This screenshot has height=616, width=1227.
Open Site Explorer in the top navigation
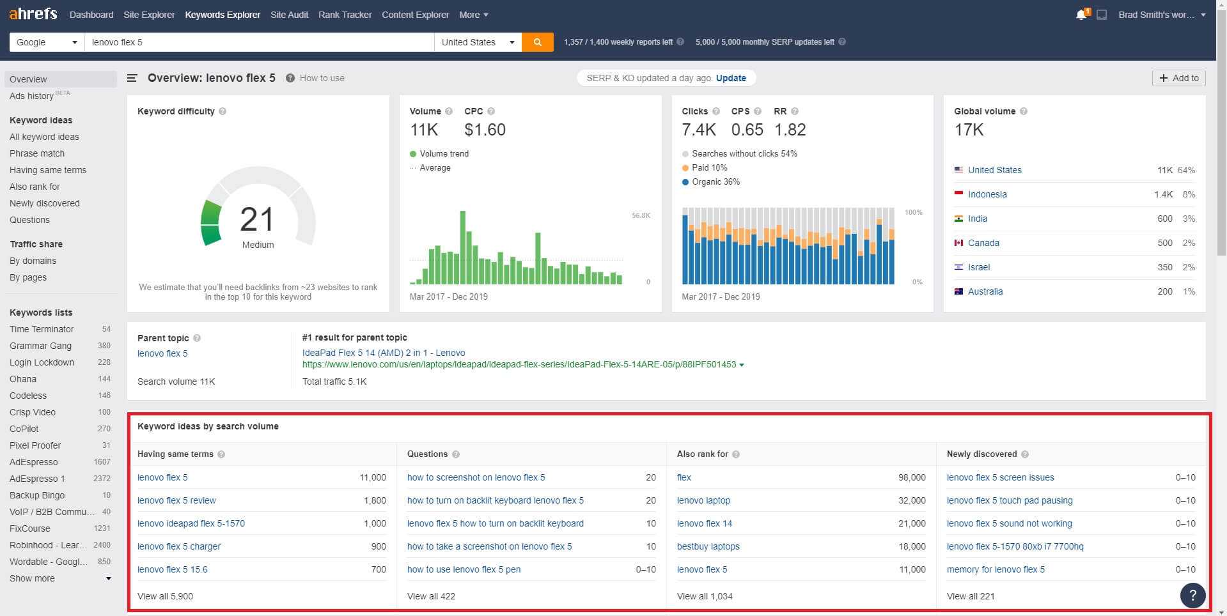(149, 15)
